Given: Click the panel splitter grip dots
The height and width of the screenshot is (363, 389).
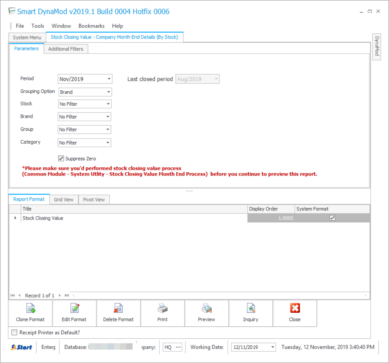Looking at the screenshot, I should click(x=189, y=191).
